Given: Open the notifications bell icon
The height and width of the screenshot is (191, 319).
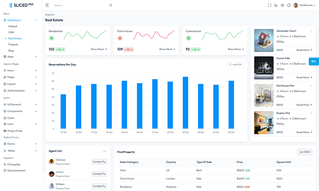Looking at the screenshot, I should 289,5.
